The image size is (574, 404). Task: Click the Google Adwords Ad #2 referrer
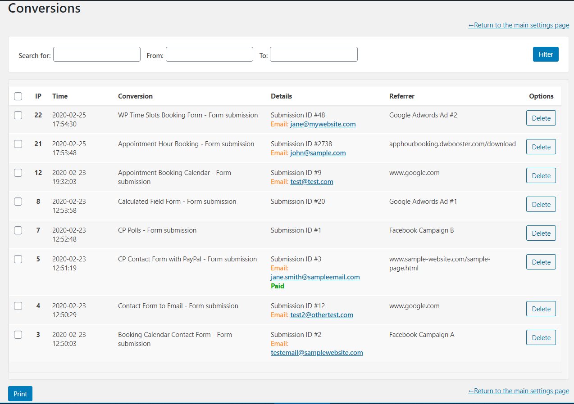coord(423,115)
